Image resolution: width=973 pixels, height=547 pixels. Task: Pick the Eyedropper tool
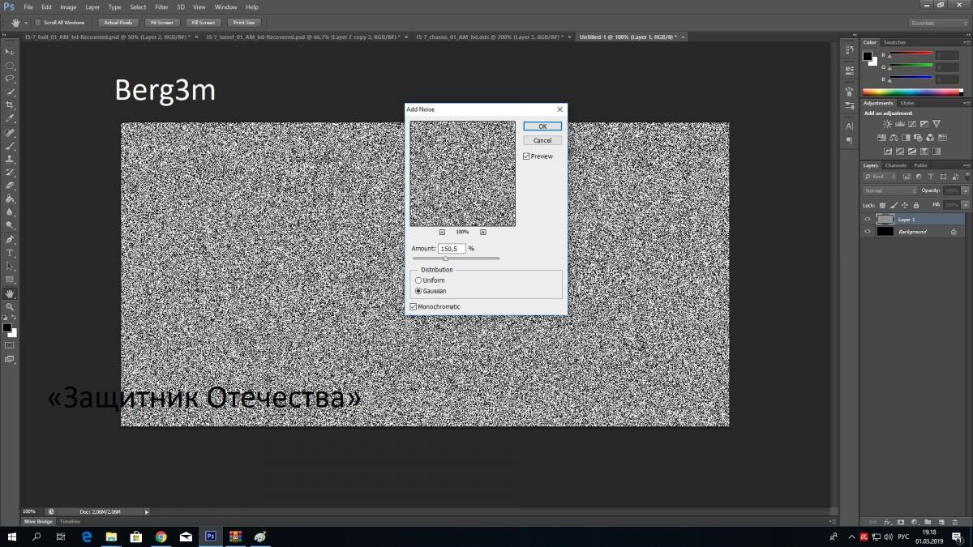coord(11,118)
